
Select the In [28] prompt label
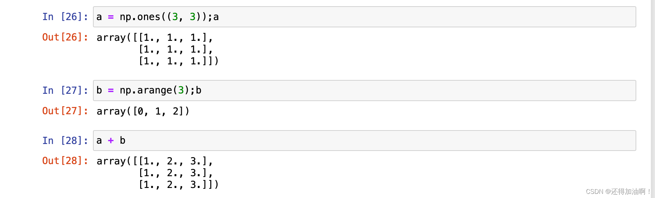(x=65, y=141)
